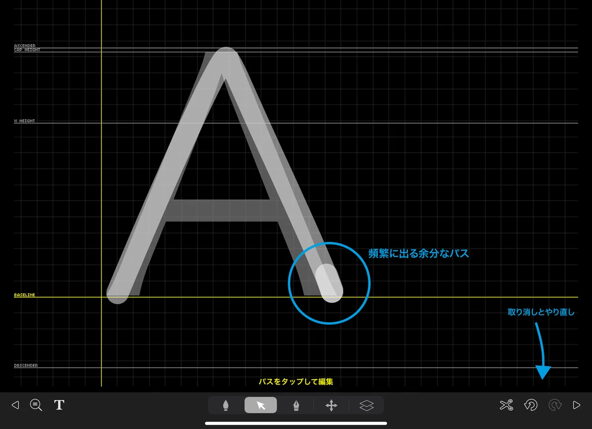The width and height of the screenshot is (592, 429).
Task: Tap the right-pointing triangle for next glyph
Action: (576, 405)
